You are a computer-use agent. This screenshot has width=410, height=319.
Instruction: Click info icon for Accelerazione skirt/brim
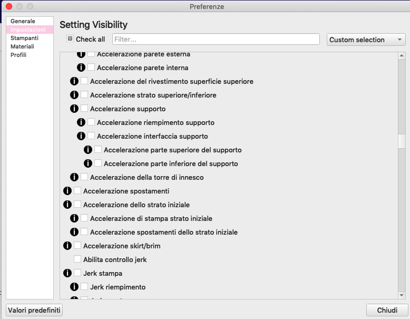[x=67, y=246]
